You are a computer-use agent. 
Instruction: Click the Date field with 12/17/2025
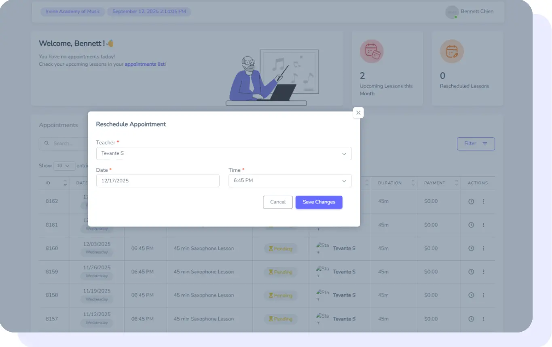(158, 181)
